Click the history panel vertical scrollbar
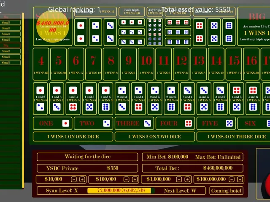This screenshot has width=270, height=202. pos(23,101)
